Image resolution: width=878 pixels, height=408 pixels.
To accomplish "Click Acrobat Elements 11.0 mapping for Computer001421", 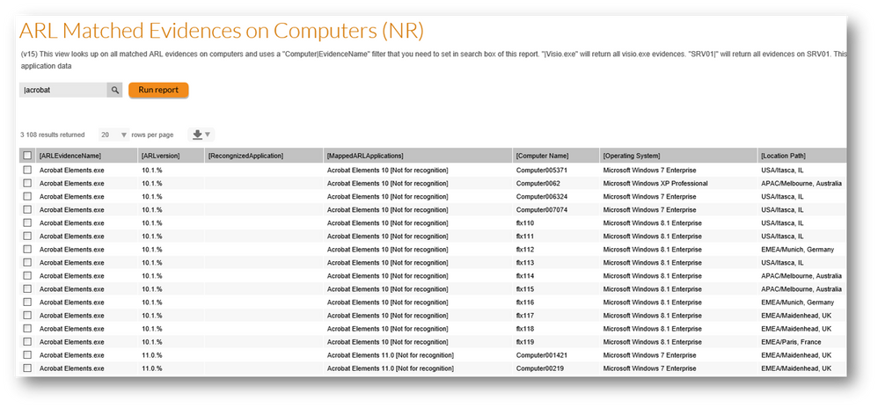I will point(391,355).
